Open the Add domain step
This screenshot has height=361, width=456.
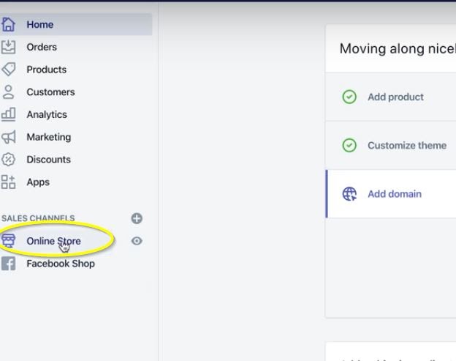(x=395, y=194)
